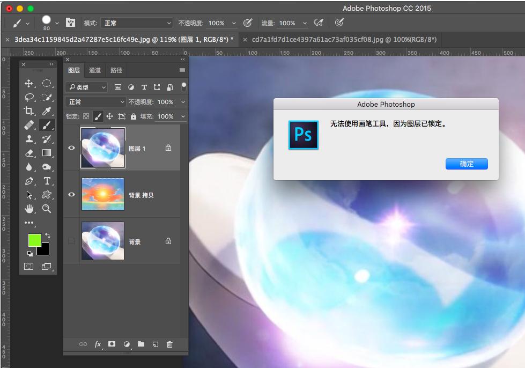
Task: Click the 背景 拷贝 layer thumbnail
Action: pos(102,195)
